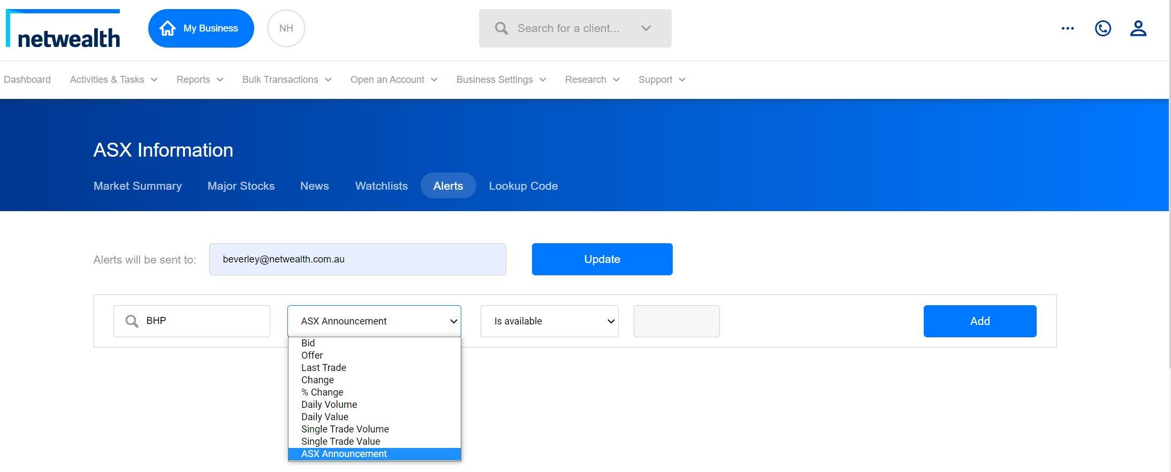1171x472 pixels.
Task: Choose Daily Volume option
Action: [375, 405]
